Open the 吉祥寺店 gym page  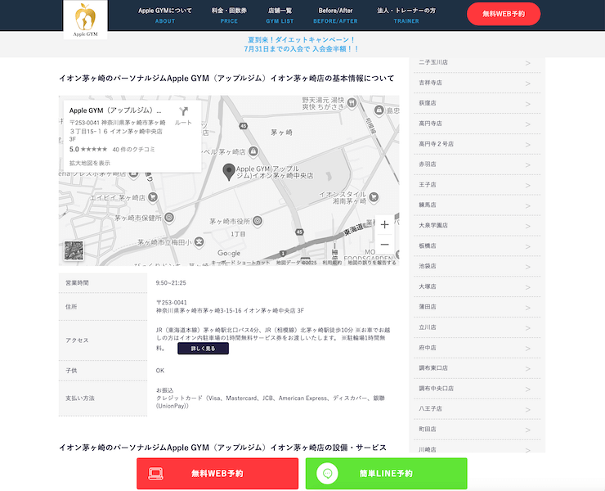pos(477,83)
